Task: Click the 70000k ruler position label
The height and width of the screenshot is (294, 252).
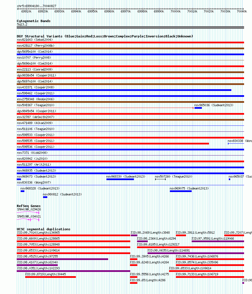Action: pyautogui.click(x=176, y=11)
